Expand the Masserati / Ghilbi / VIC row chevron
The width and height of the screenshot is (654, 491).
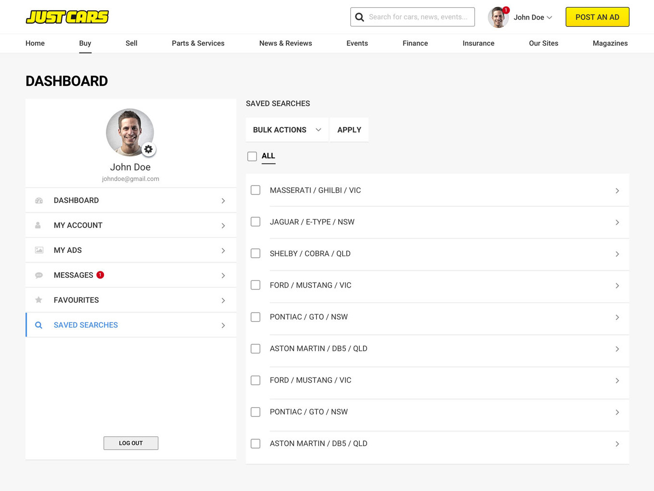pos(617,191)
